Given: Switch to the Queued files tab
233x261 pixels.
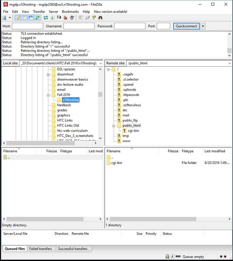Looking at the screenshot, I should (x=15, y=249).
